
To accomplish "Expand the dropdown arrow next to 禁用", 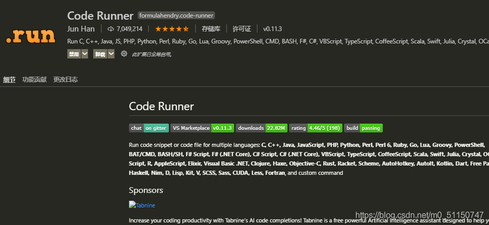I will pyautogui.click(x=84, y=54).
